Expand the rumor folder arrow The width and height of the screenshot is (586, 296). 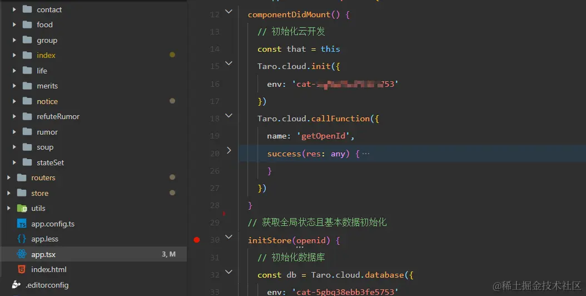coord(14,132)
